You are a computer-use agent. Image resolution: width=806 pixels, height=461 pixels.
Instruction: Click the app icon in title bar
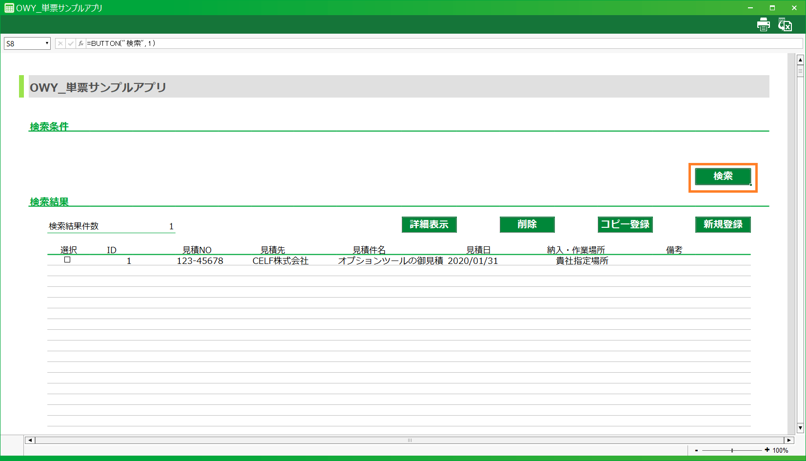click(x=9, y=8)
